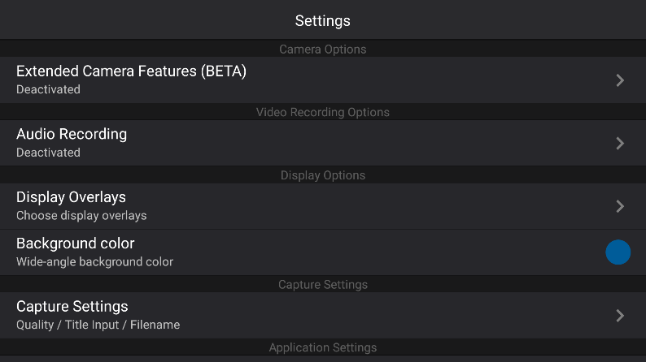Image resolution: width=646 pixels, height=362 pixels.
Task: Select the Camera Options section header
Action: tap(323, 50)
